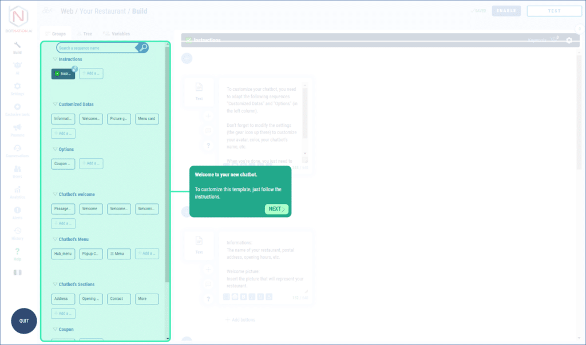Image resolution: width=586 pixels, height=345 pixels.
Task: Collapse the Instructions group
Action: (x=56, y=59)
